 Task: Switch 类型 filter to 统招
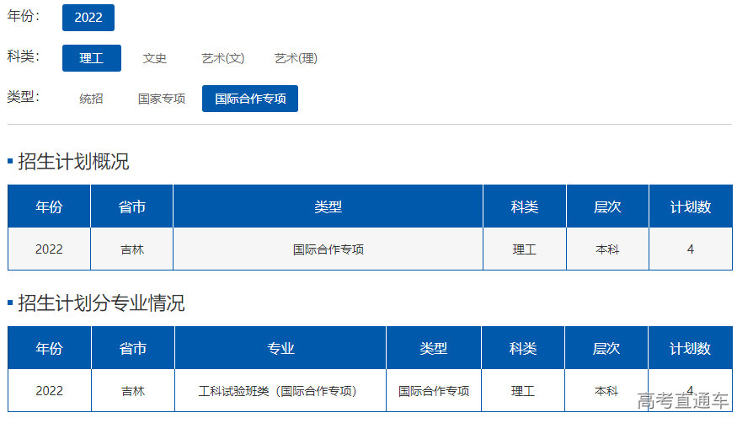tap(92, 99)
